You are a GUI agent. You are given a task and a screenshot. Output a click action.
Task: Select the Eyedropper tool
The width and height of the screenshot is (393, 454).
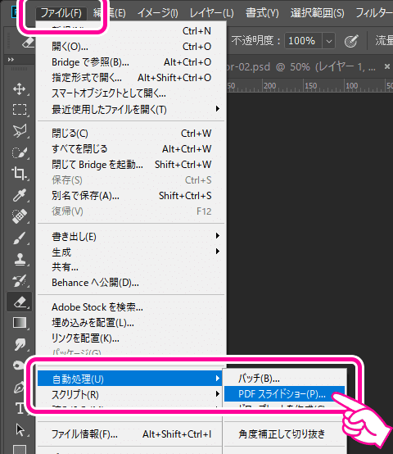point(20,195)
